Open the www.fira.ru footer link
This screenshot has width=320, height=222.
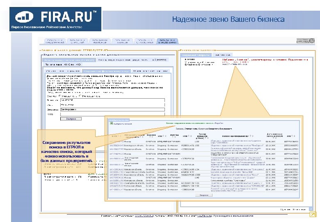pyautogui.click(x=144, y=216)
